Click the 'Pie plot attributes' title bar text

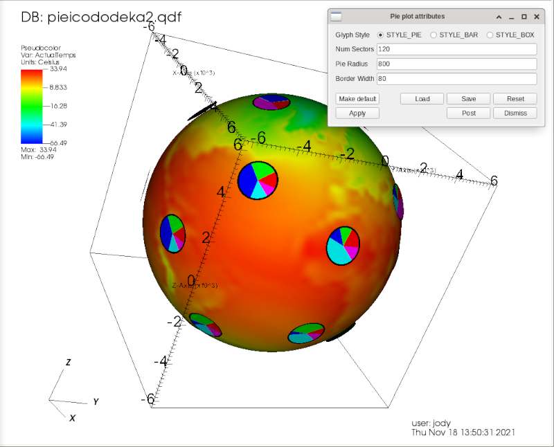point(418,17)
